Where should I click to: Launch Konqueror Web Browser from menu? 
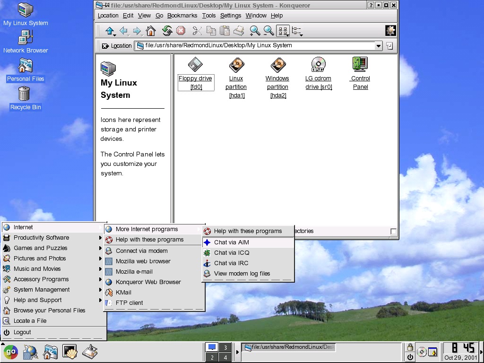(x=154, y=282)
